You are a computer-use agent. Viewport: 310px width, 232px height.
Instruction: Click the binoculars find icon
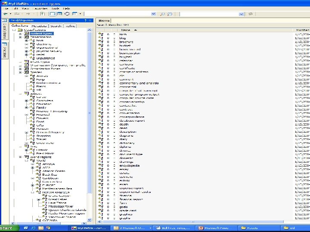tap(251, 14)
